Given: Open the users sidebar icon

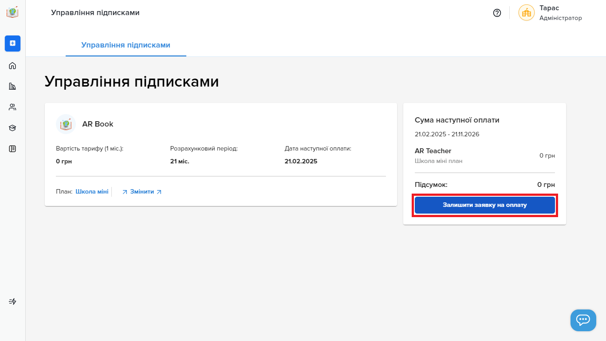Looking at the screenshot, I should coord(12,107).
